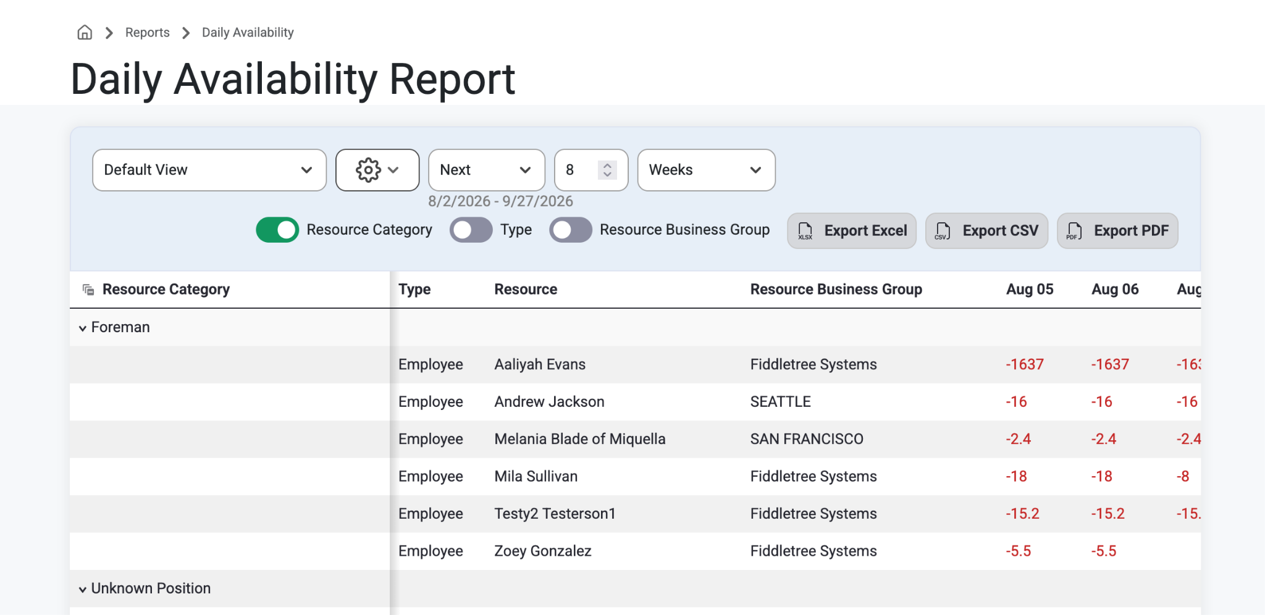Click the Testy2 Testerson1 resource name
The image size is (1265, 615).
coord(555,514)
